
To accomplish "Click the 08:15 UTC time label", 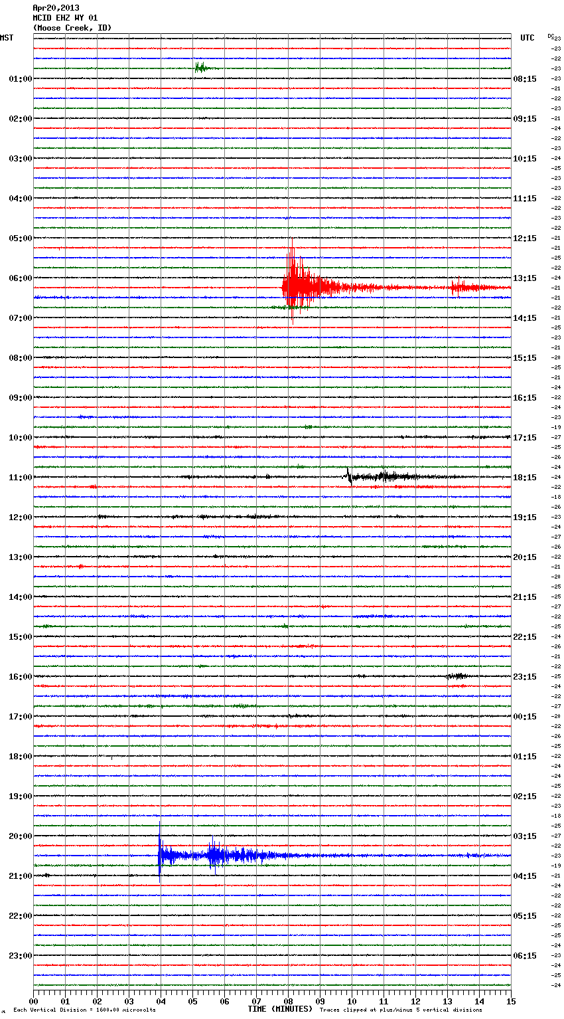I will pyautogui.click(x=525, y=79).
